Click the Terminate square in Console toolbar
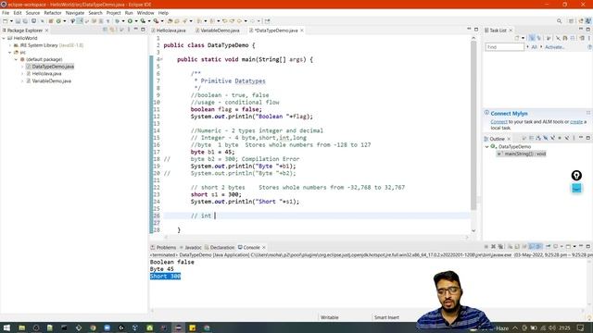593x333 pixels. (486, 247)
